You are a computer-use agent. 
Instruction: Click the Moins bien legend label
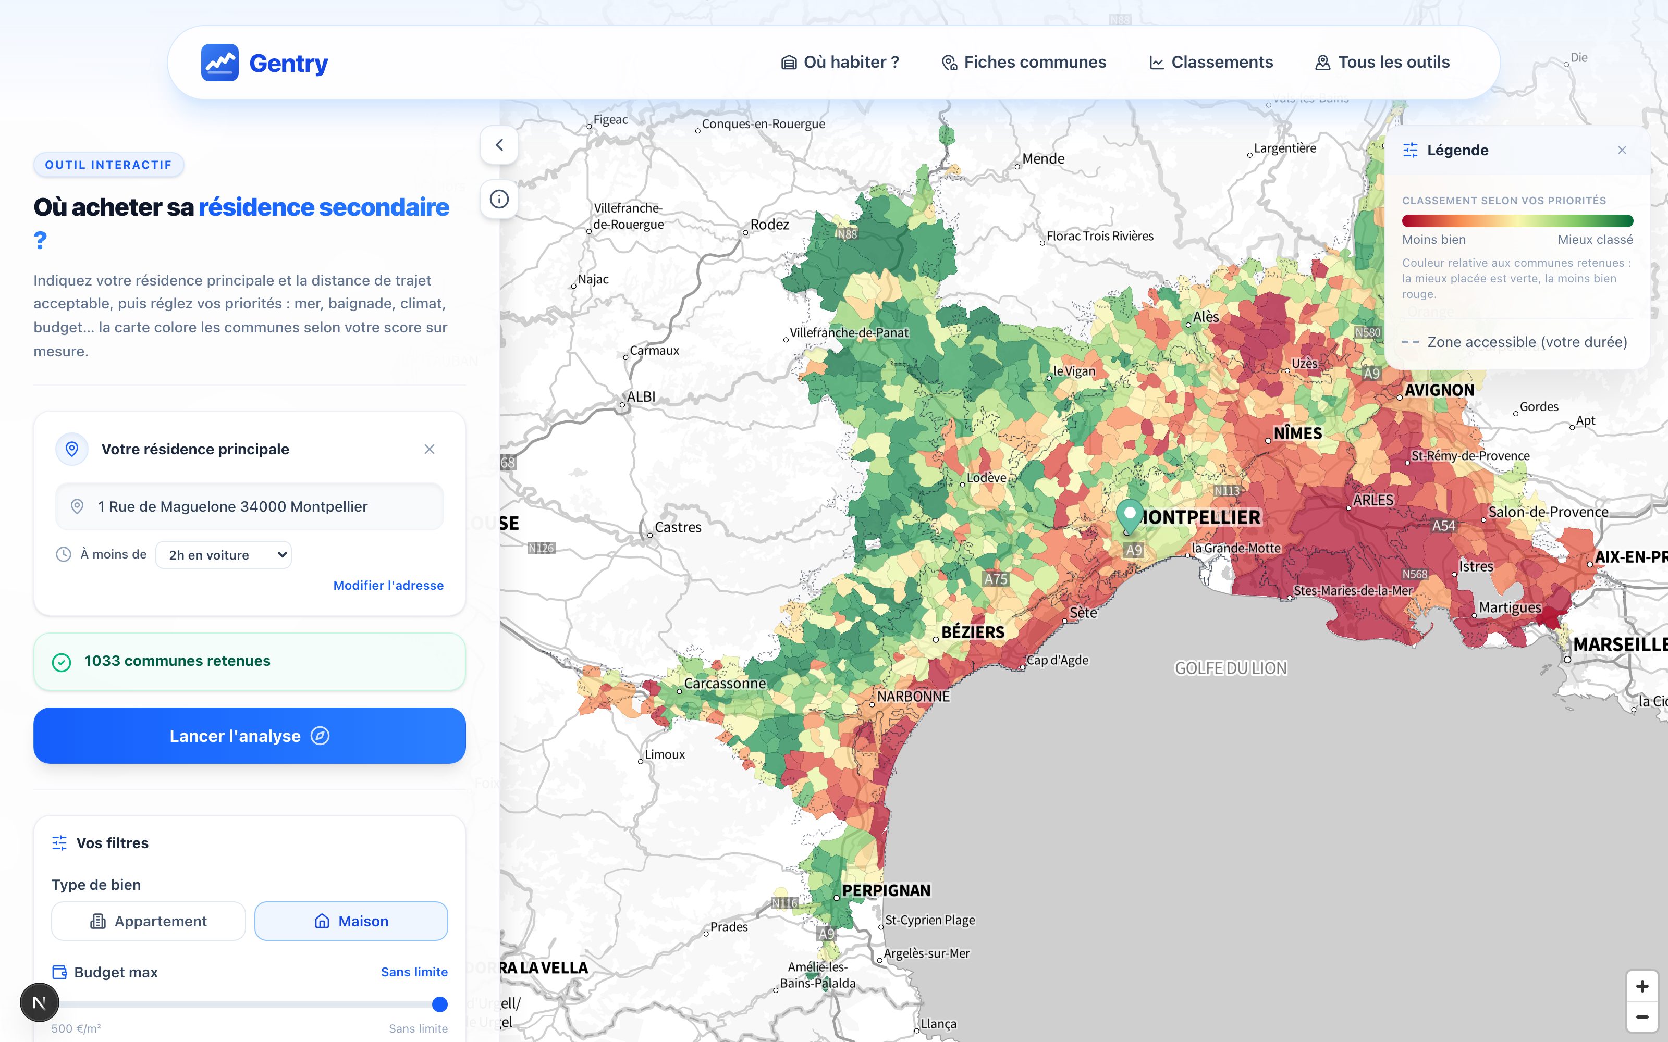pos(1433,240)
